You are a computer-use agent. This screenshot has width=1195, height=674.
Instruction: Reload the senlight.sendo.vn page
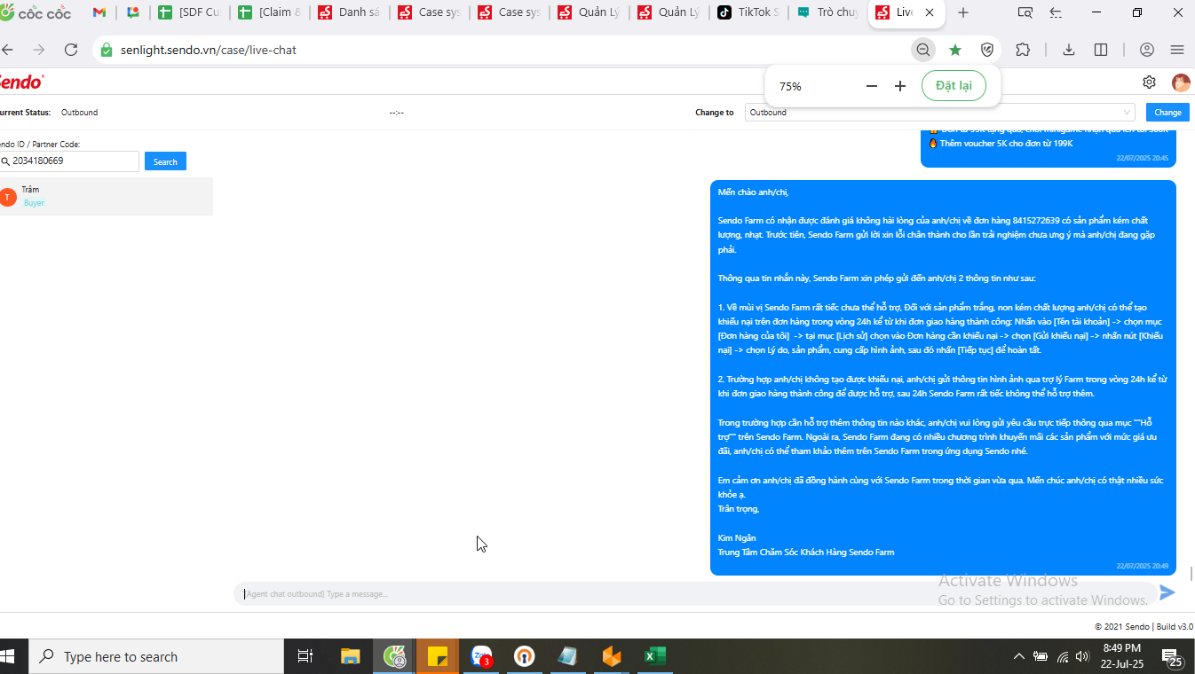pyautogui.click(x=71, y=50)
